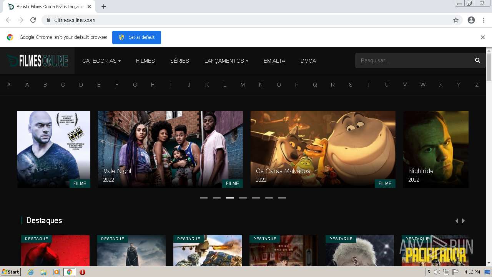Open the Chrome profile avatar menu
The image size is (492, 277).
tap(471, 20)
